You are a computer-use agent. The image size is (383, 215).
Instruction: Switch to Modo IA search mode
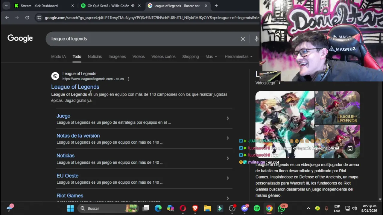[58, 56]
